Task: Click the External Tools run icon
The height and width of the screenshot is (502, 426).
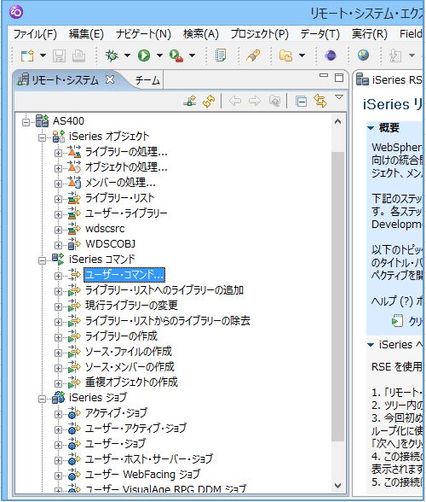Action: [x=176, y=55]
